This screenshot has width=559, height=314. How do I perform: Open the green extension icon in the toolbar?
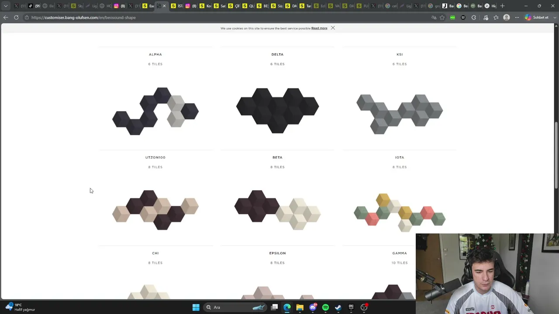tap(452, 17)
